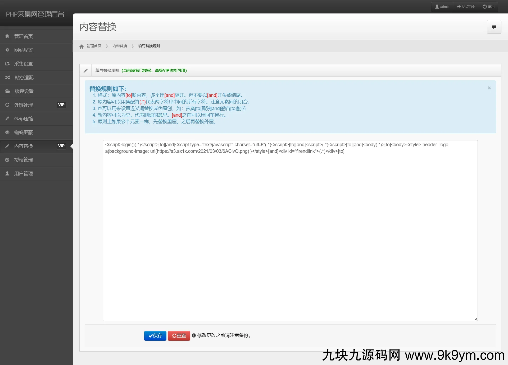The image size is (508, 365).
Task: Click the 管理首页 breadcrumb link
Action: [x=94, y=46]
